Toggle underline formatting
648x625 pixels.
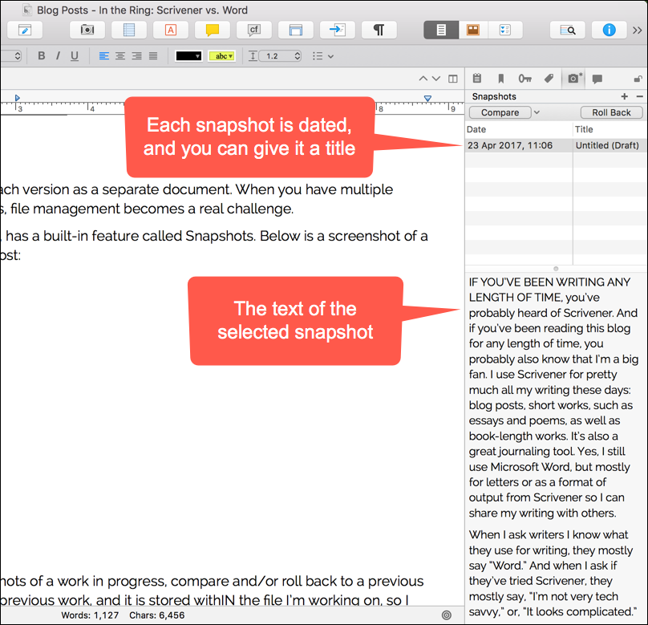point(75,56)
